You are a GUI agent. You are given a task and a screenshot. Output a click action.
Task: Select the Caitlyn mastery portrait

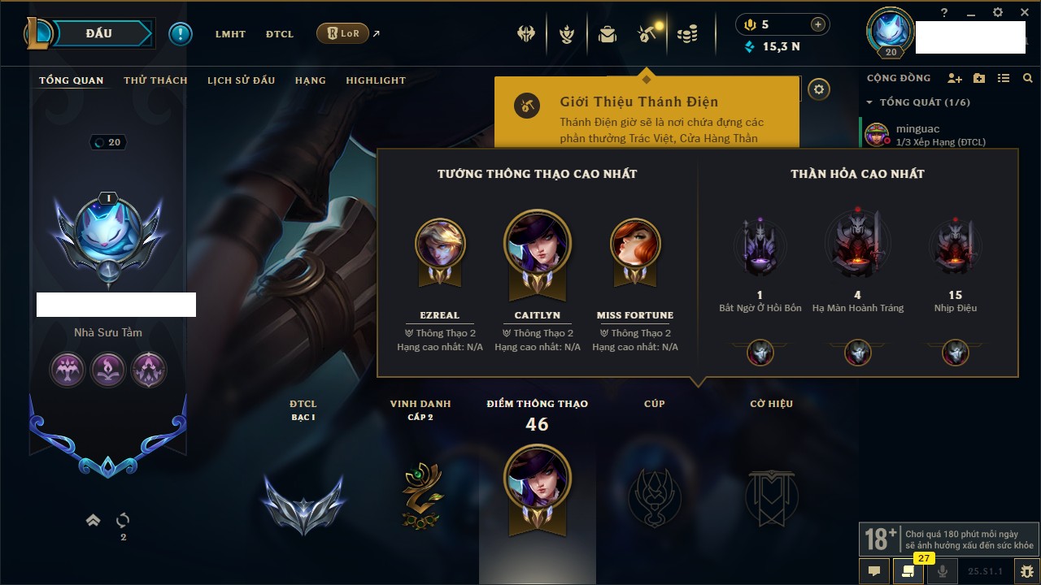(x=538, y=245)
